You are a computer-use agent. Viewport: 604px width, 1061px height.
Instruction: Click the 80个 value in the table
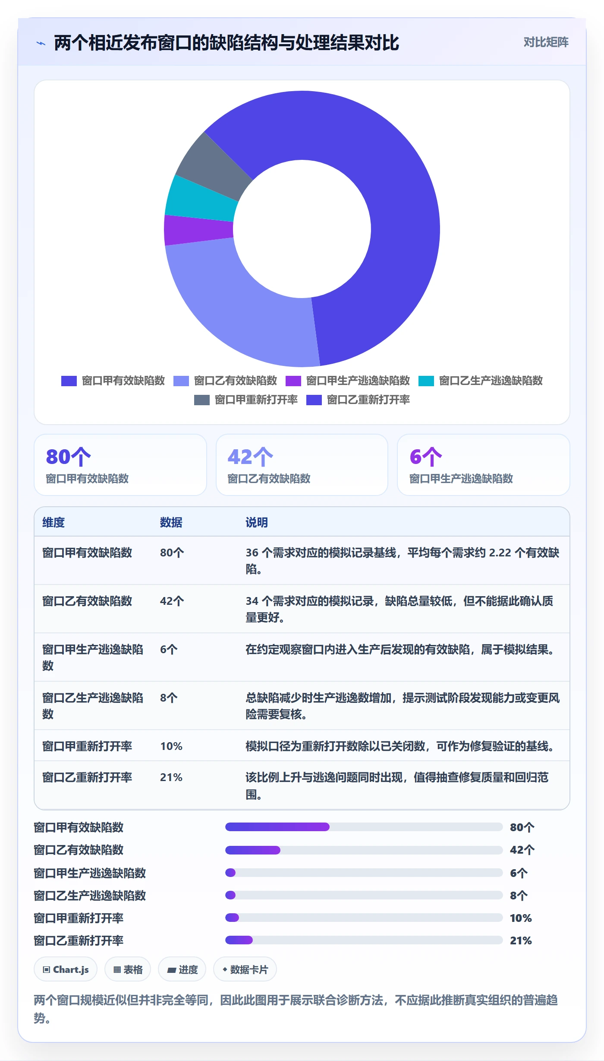[x=172, y=553]
